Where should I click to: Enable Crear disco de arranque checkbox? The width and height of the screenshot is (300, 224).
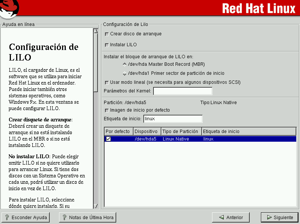click(107, 34)
